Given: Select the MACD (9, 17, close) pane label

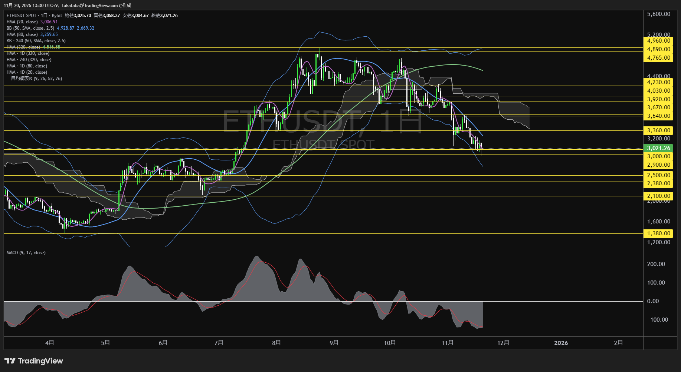Looking at the screenshot, I should pyautogui.click(x=25, y=252).
